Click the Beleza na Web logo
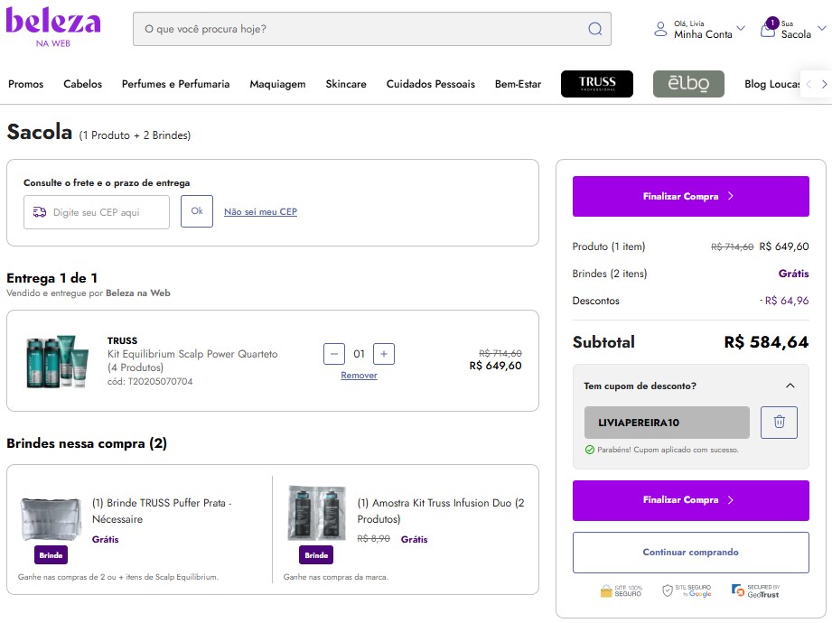The width and height of the screenshot is (832, 623). 53,26
